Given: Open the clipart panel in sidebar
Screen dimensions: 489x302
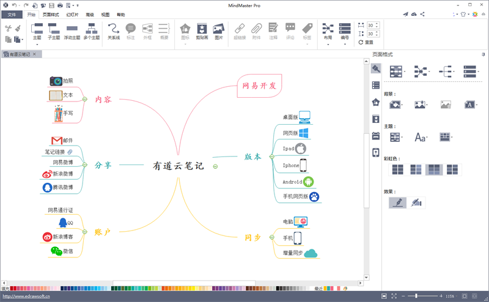Looking at the screenshot, I should coord(376,119).
